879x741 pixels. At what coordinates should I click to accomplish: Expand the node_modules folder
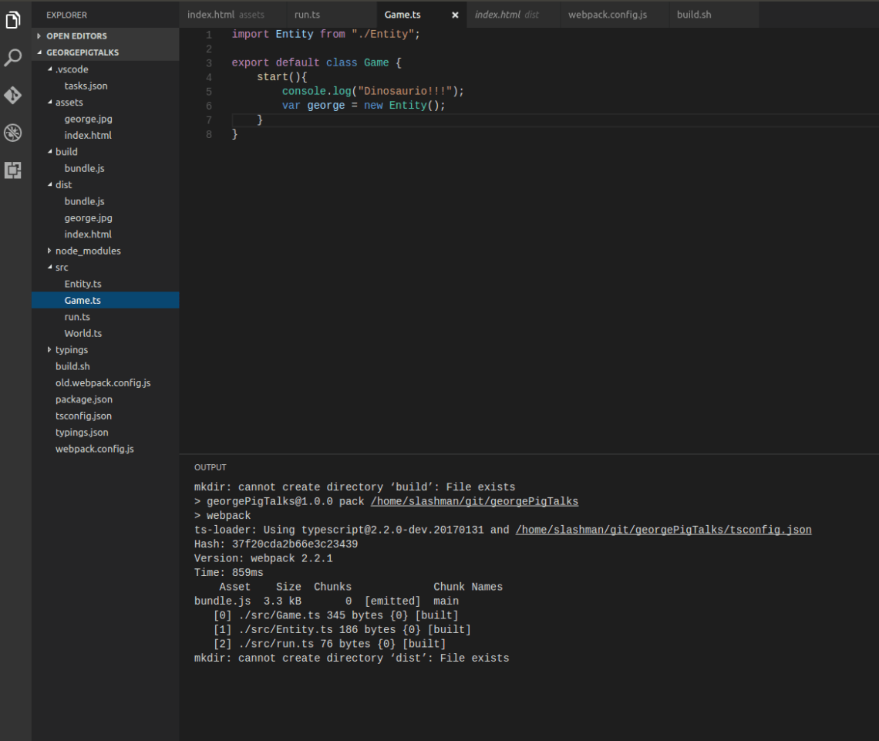pos(87,251)
